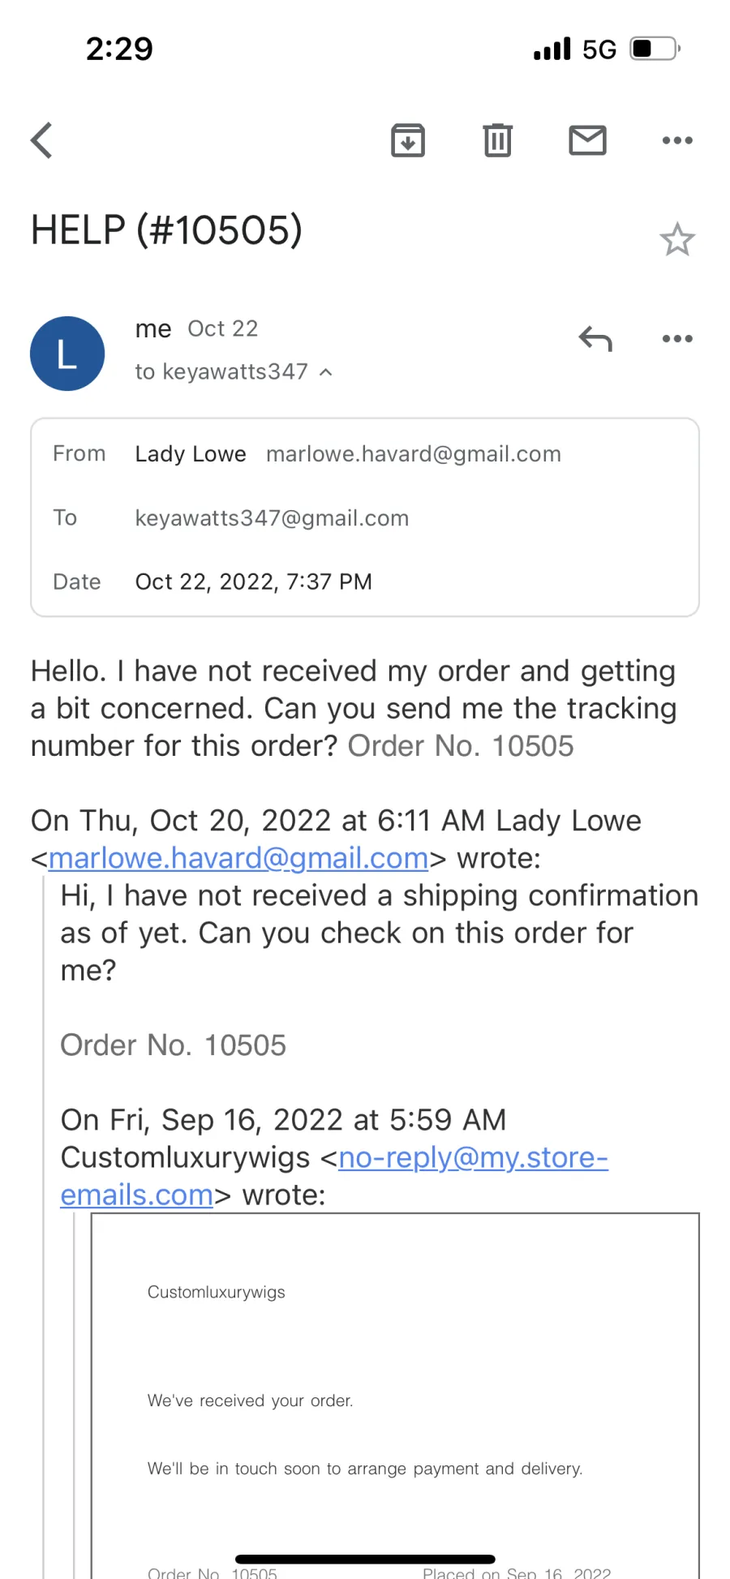Star the HELP (#10505) conversation

click(x=677, y=239)
